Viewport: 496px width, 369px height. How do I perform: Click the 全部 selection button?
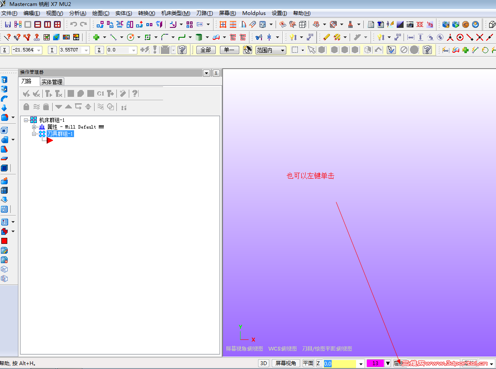tap(206, 50)
